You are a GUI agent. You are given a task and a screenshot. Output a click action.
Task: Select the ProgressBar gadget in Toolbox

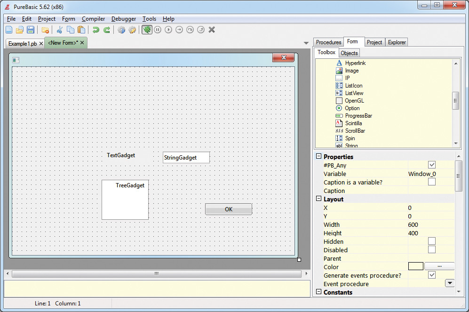coord(358,116)
